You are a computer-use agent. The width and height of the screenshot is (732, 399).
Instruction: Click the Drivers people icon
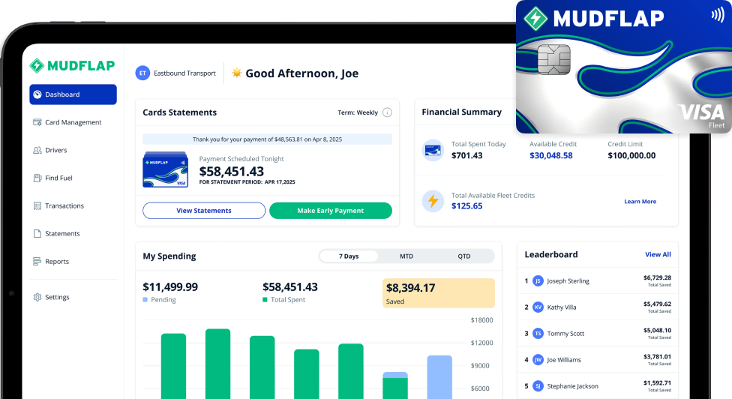[37, 150]
